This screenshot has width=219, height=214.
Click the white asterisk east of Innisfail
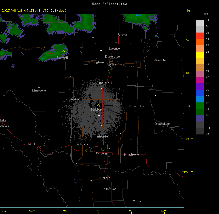coord(128,77)
